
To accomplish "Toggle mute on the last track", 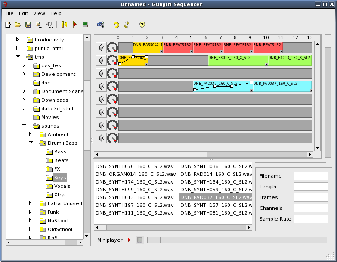I will pyautogui.click(x=101, y=138).
